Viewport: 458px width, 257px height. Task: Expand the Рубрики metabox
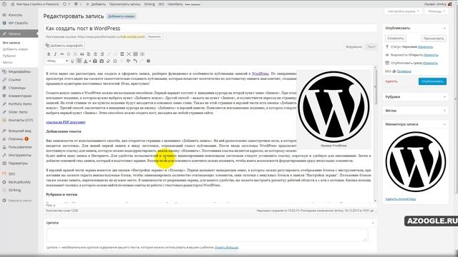[x=444, y=97]
